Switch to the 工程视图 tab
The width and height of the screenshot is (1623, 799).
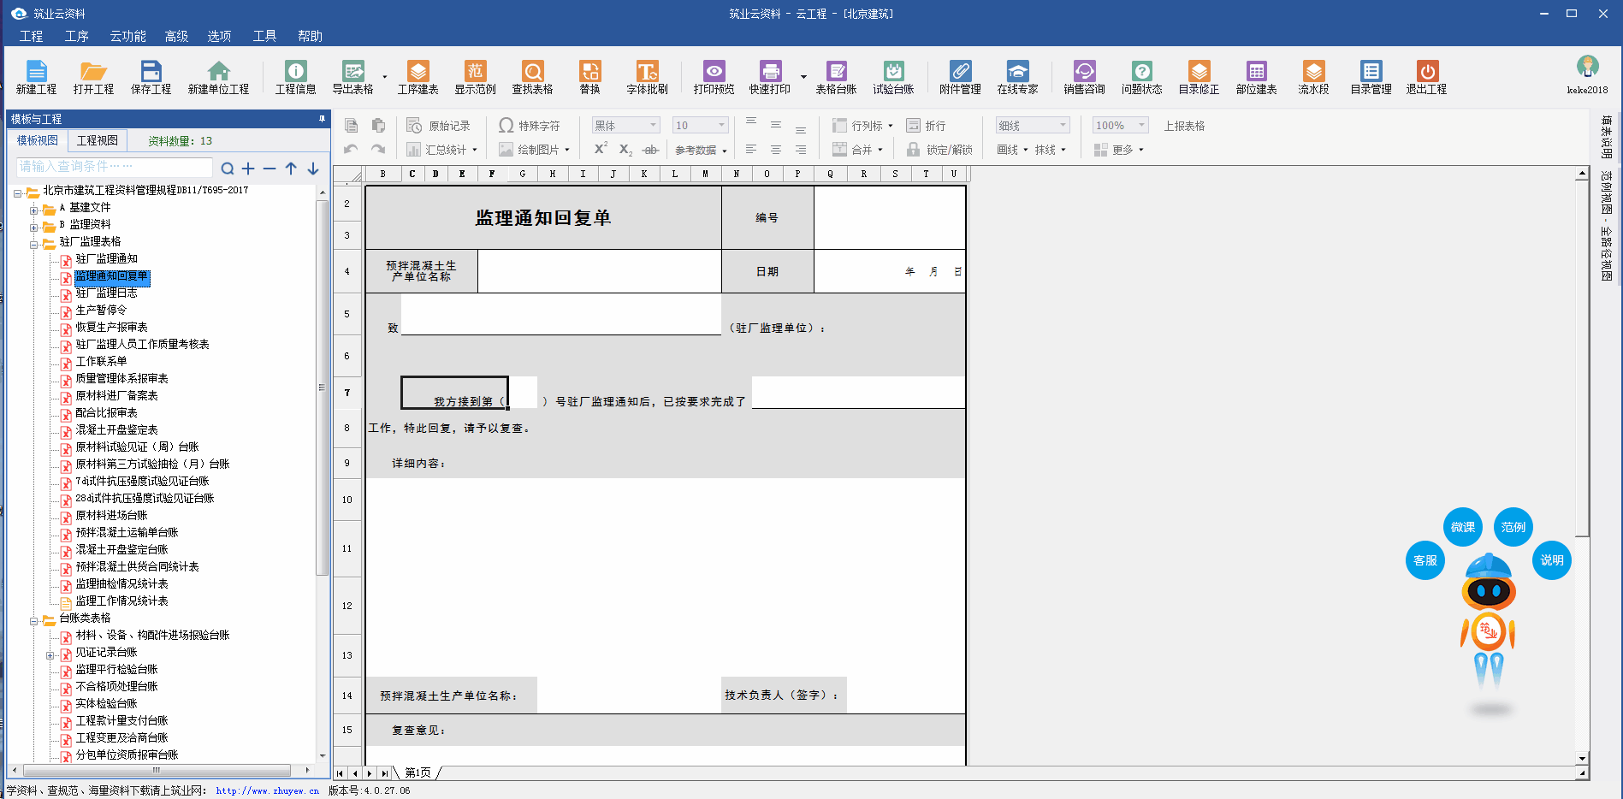(x=98, y=140)
